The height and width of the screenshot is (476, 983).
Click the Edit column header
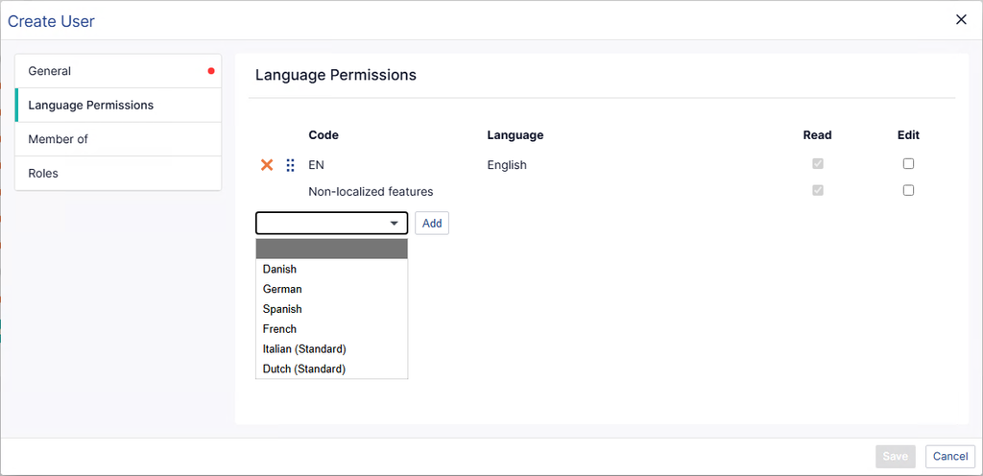coord(908,134)
